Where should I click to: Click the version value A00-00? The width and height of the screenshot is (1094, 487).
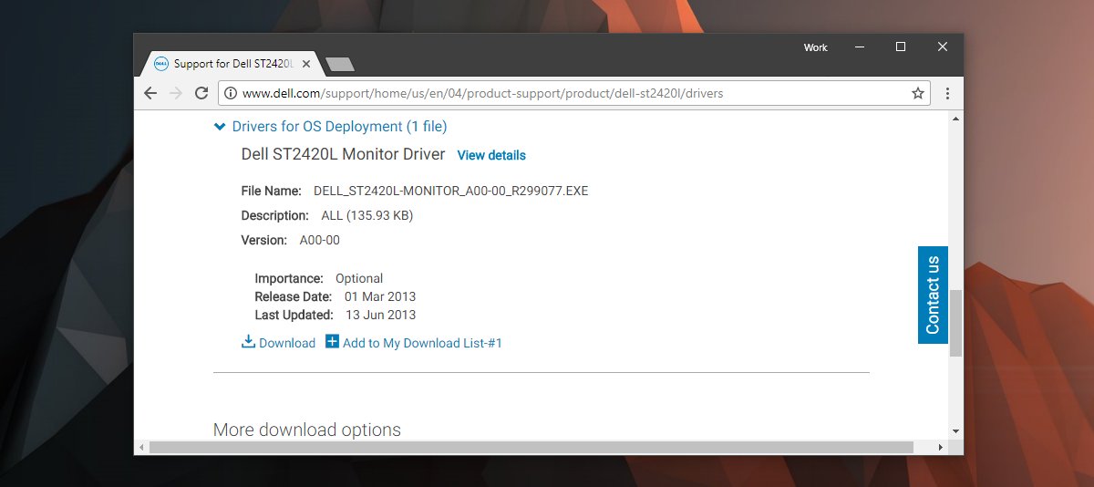(320, 241)
